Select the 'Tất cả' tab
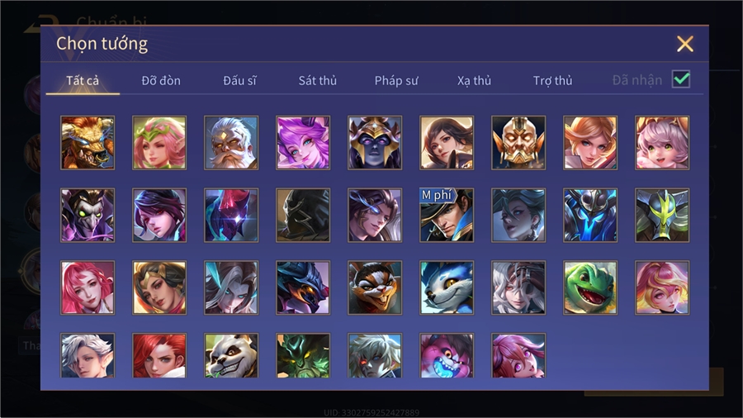 (83, 81)
